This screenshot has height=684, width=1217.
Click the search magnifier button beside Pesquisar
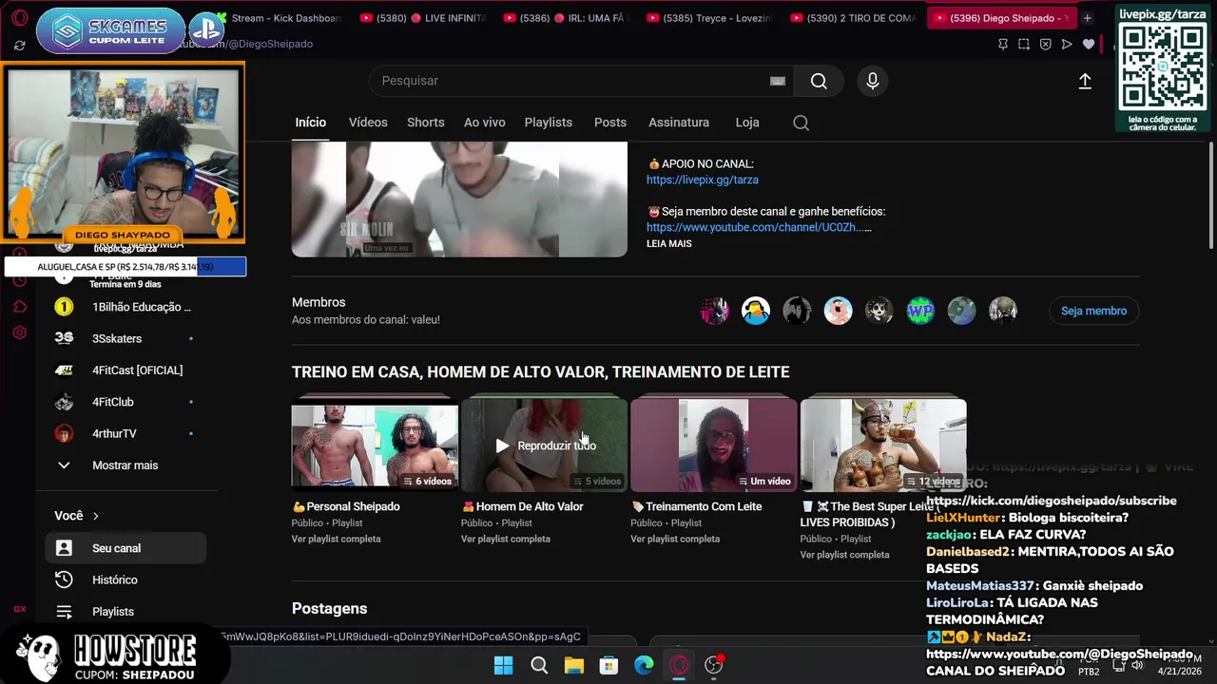pyautogui.click(x=819, y=81)
